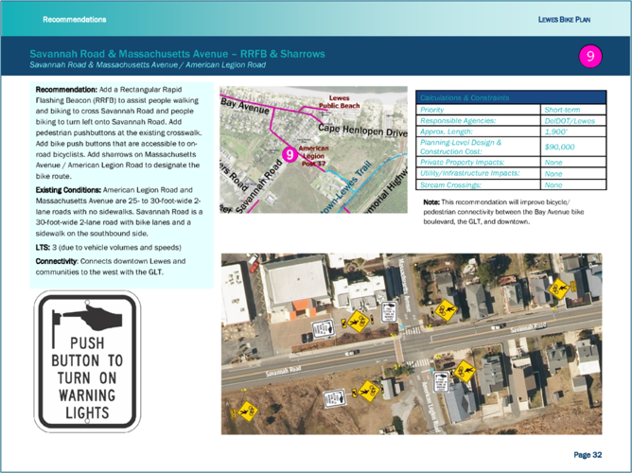This screenshot has width=632, height=473.
Task: Click yellow crossing sign right of Massachusetts Avenue
Action: coord(447,310)
